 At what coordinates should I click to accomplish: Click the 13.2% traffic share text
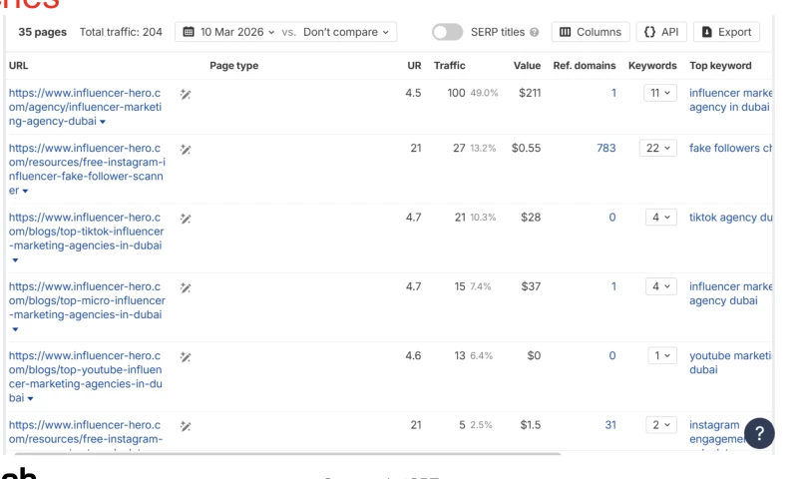[x=483, y=148]
